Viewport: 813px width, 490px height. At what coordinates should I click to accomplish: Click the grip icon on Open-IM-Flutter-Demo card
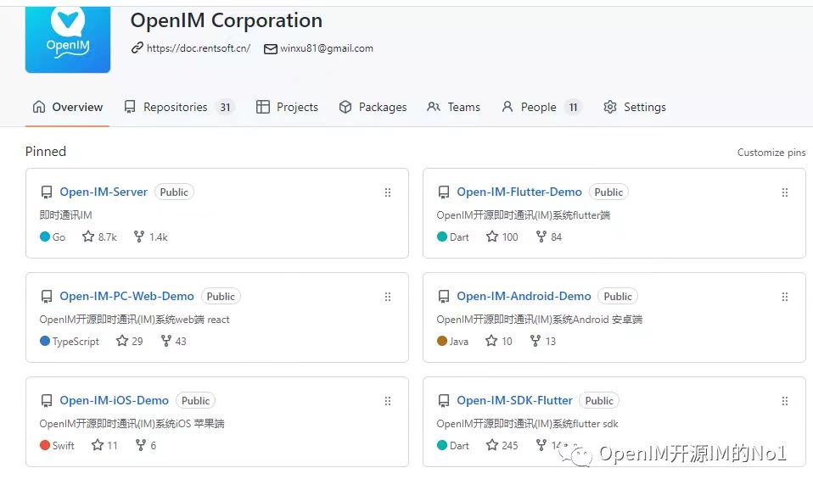click(x=785, y=192)
